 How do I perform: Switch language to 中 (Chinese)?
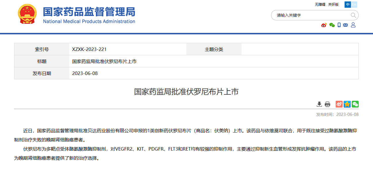tap(348, 4)
